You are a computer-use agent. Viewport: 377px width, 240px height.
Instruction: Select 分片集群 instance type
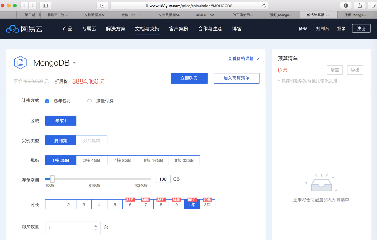pyautogui.click(x=92, y=140)
